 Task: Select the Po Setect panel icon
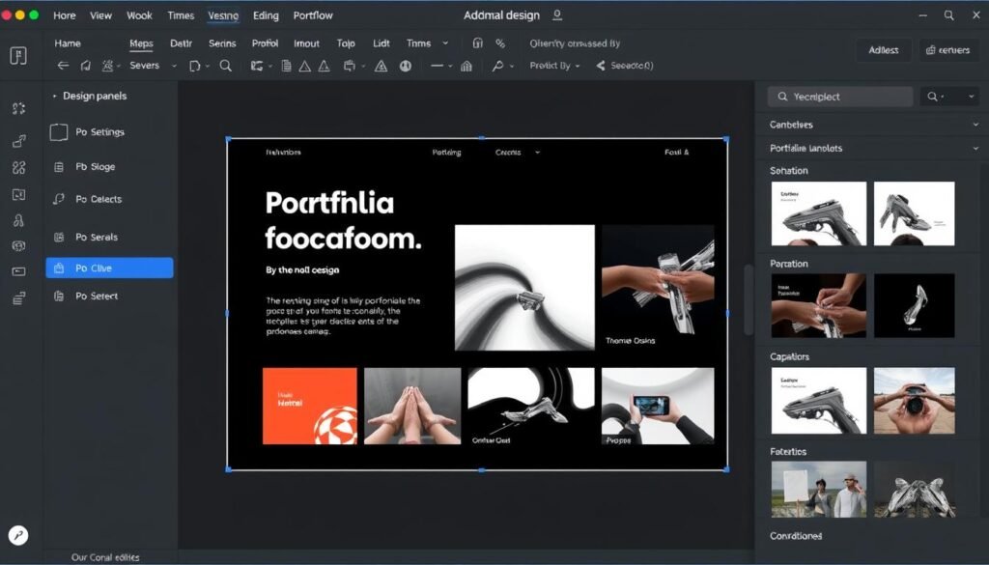(59, 297)
